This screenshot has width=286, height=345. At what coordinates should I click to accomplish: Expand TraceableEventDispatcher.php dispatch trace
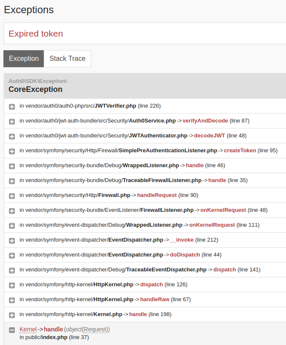coord(12,271)
